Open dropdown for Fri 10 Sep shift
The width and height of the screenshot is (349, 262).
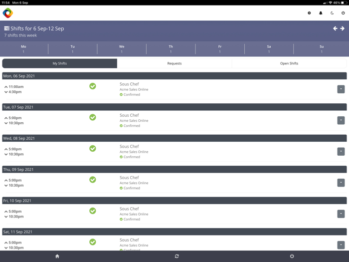(x=341, y=214)
